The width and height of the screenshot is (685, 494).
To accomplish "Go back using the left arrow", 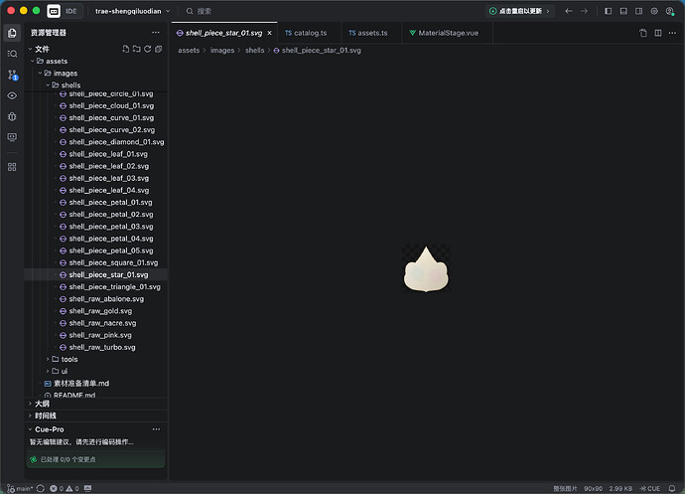I will pyautogui.click(x=569, y=11).
